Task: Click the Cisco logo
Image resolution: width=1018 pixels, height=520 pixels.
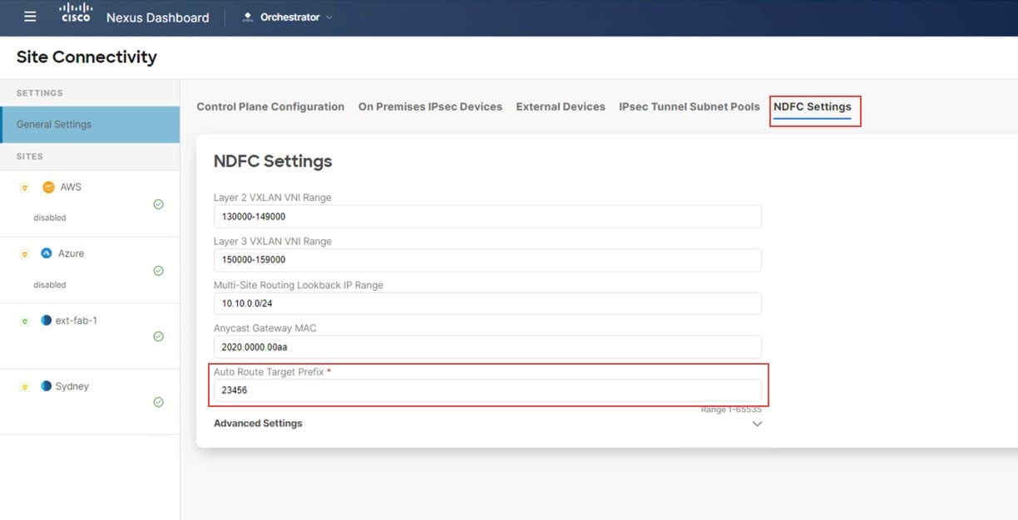Action: click(76, 13)
